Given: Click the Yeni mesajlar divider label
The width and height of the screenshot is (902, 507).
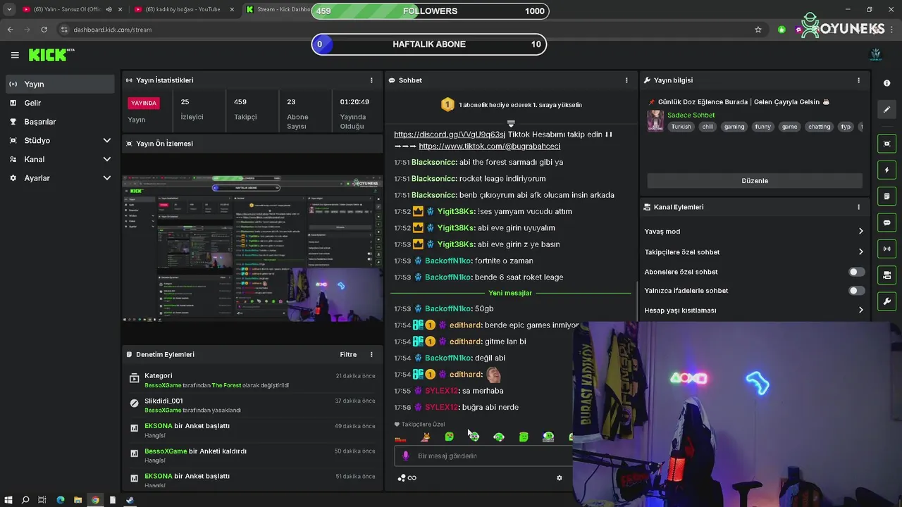Looking at the screenshot, I should [x=510, y=293].
